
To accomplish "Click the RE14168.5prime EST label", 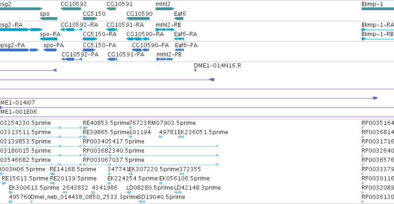I will pos(73,169).
